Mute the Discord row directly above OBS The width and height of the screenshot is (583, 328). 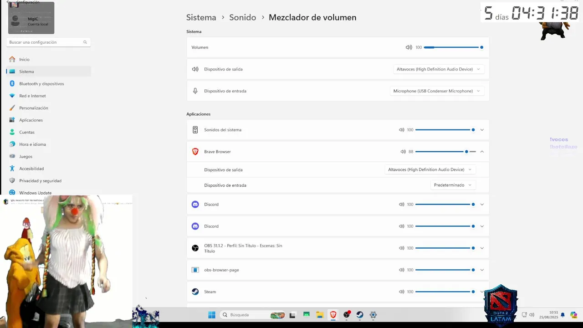pyautogui.click(x=401, y=226)
